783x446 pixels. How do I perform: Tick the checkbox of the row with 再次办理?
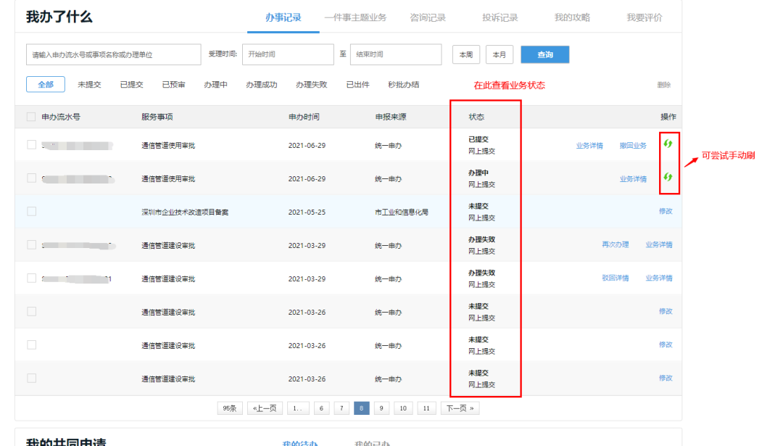pyautogui.click(x=31, y=244)
